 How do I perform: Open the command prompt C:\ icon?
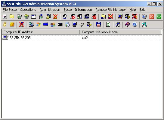click(x=60, y=25)
